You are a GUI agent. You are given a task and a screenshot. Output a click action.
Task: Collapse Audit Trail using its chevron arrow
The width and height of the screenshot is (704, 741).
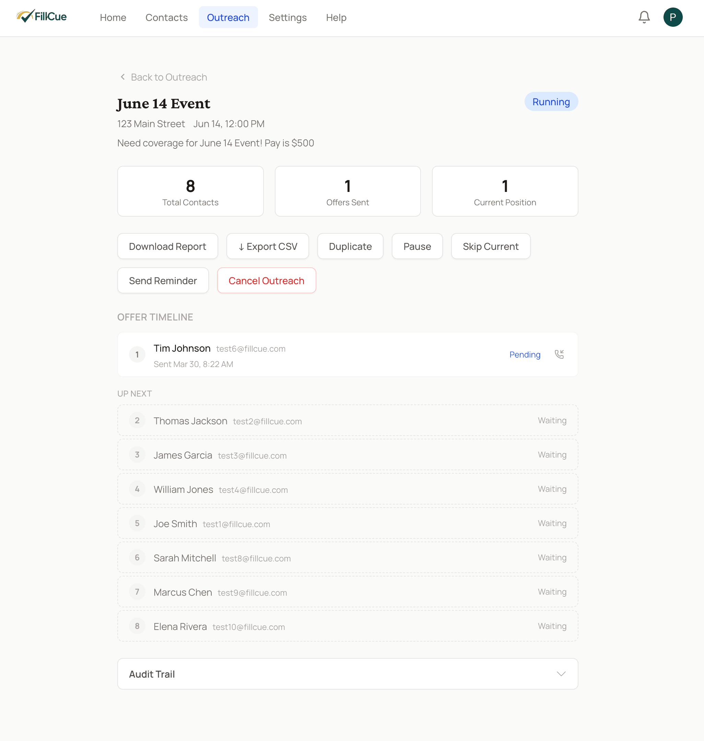pyautogui.click(x=561, y=673)
